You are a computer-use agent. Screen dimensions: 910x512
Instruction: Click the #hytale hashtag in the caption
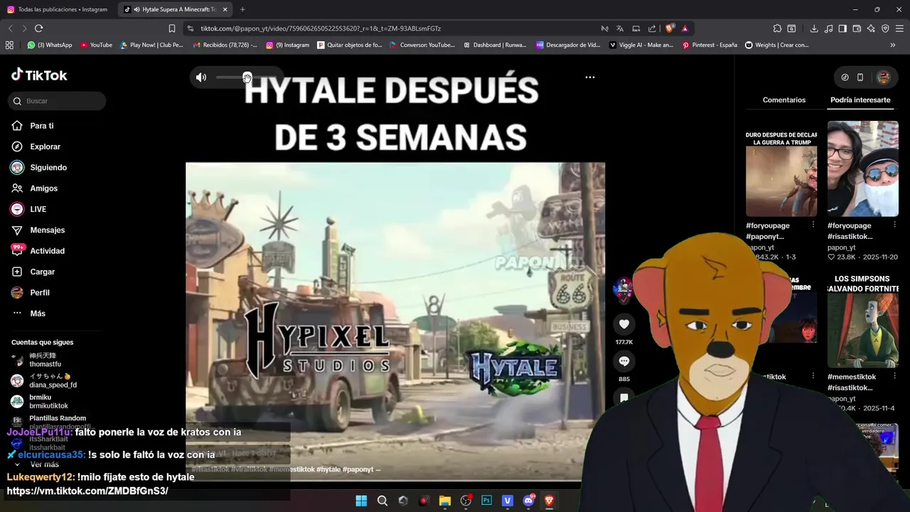(328, 469)
